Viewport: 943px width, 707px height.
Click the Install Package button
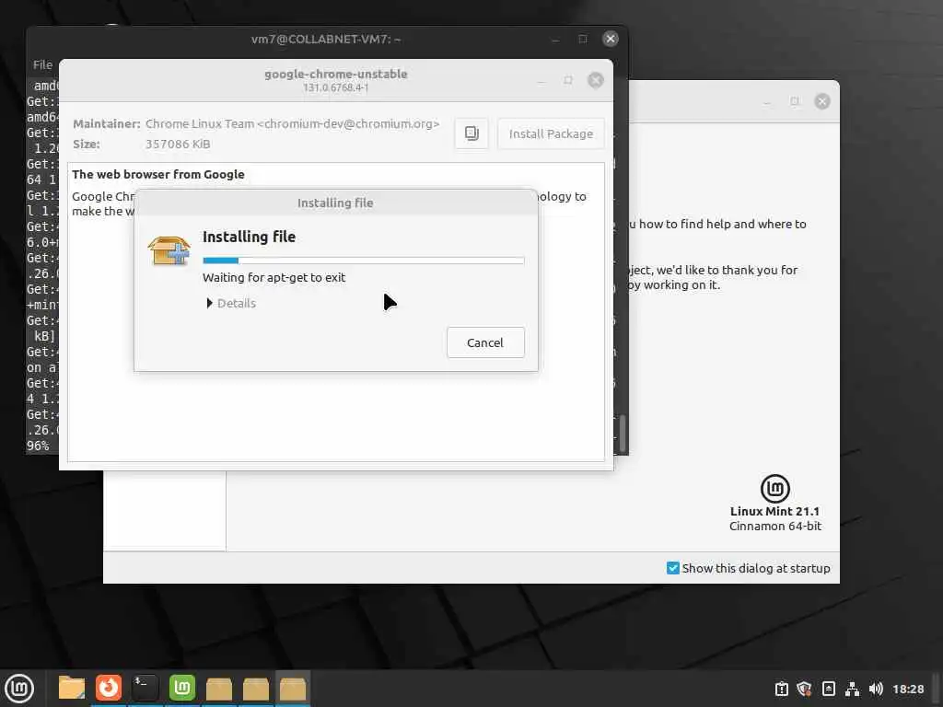[x=551, y=133]
